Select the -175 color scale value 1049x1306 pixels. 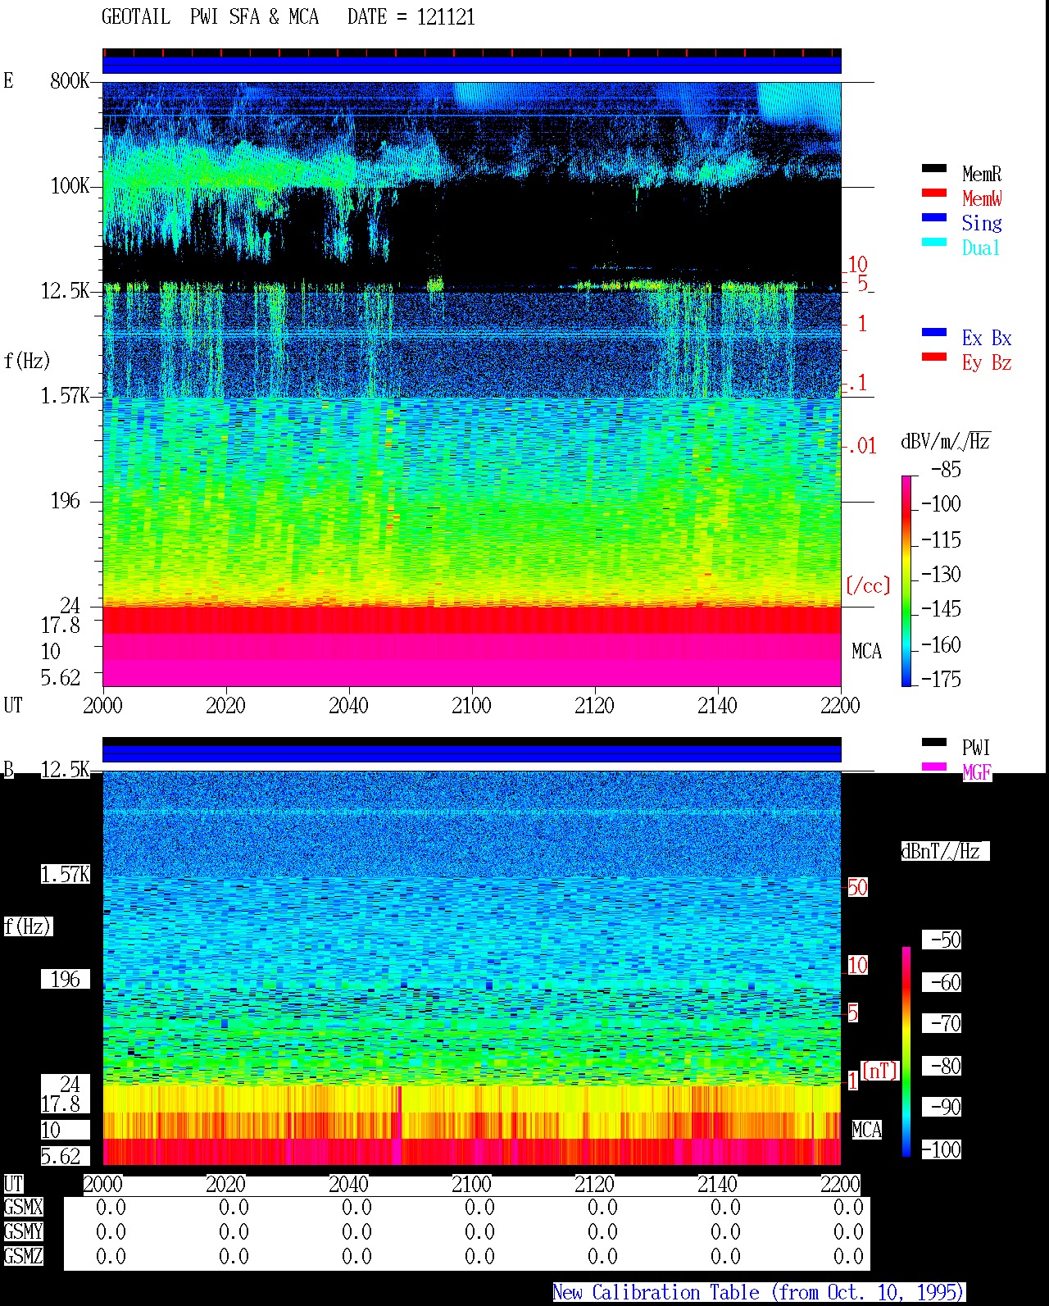tap(941, 680)
